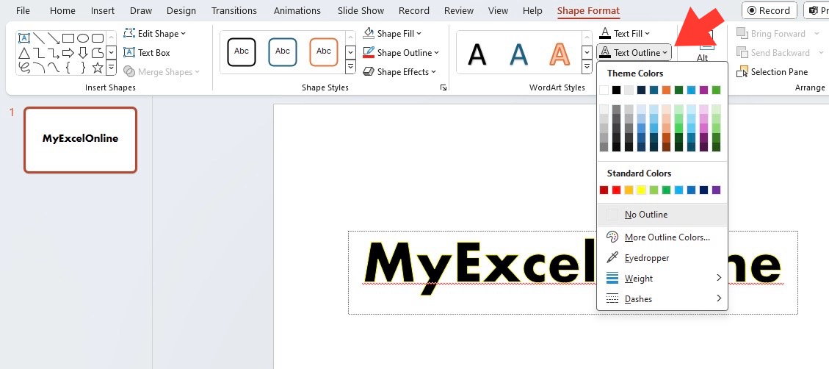Viewport: 829px width, 369px height.
Task: Choose No Outline from the menu
Action: coord(662,215)
